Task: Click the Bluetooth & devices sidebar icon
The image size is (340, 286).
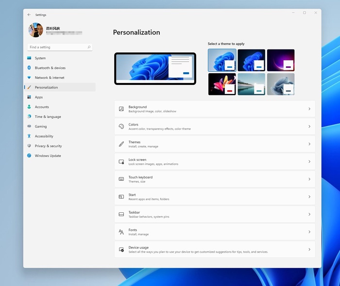Action: pyautogui.click(x=29, y=68)
